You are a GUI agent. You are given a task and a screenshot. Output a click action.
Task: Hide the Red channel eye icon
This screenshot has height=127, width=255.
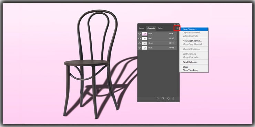tap(139, 38)
